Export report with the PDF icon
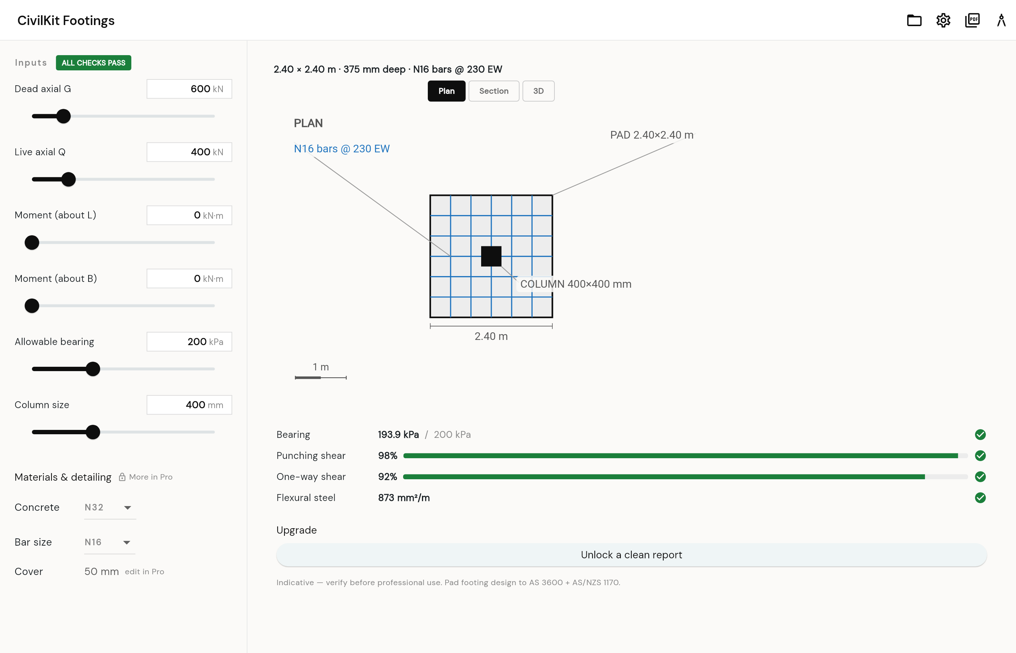1016x653 pixels. (972, 20)
